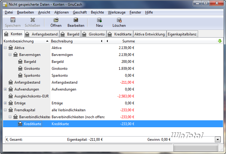
Task: Click the bank icon beside Fremdkapital row
Action: [x=11, y=110]
